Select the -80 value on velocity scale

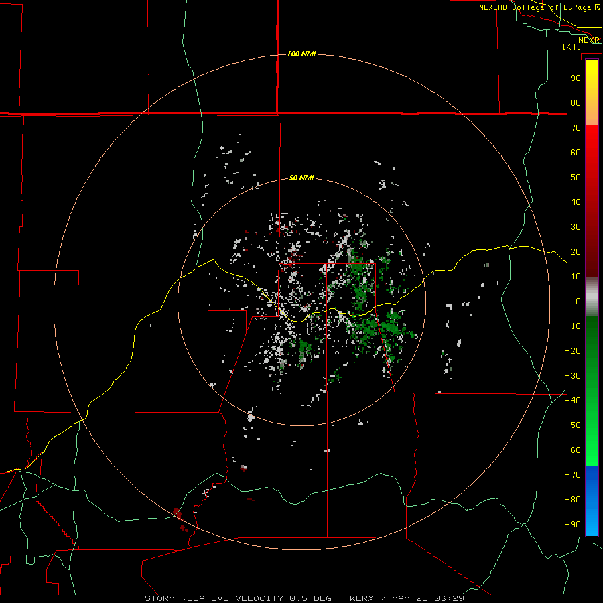click(573, 500)
